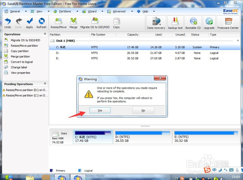Screen dimensions: 243x180
Task: Collapse the Operations panel
Action: click(x=45, y=34)
